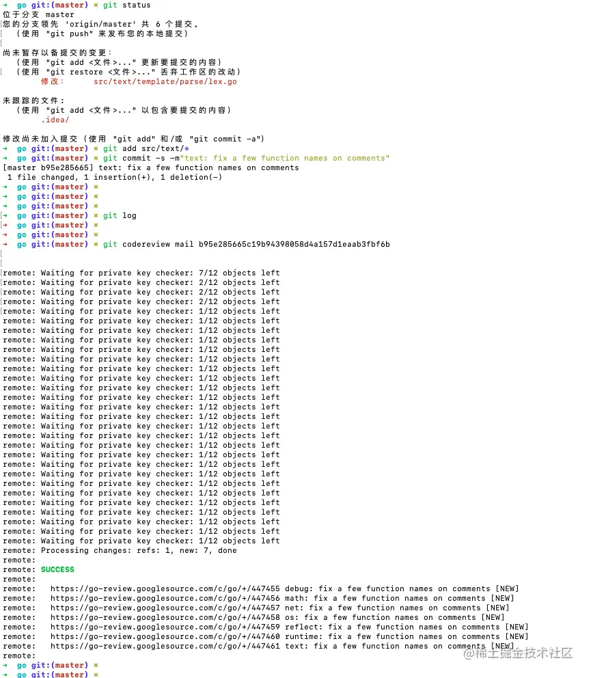Viewport: 591px width, 678px height.
Task: Click the green SUCCESS text
Action: pyautogui.click(x=57, y=569)
